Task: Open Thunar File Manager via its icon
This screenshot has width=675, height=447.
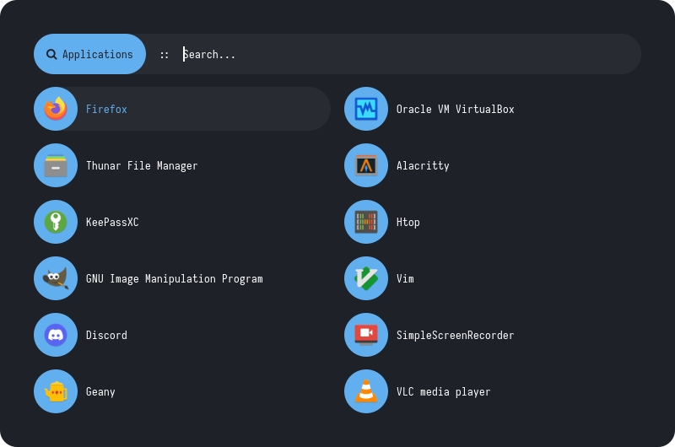Action: click(x=56, y=165)
